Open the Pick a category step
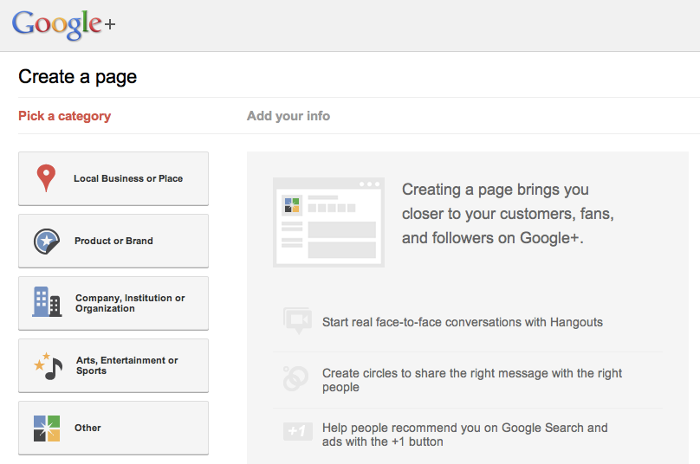 click(64, 117)
